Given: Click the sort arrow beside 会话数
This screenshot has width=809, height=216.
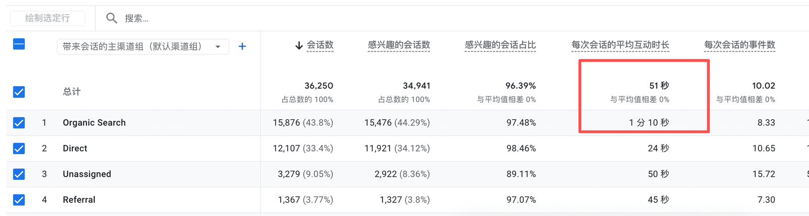Looking at the screenshot, I should coord(299,45).
